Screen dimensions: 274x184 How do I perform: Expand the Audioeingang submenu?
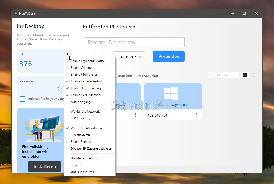pos(90,102)
